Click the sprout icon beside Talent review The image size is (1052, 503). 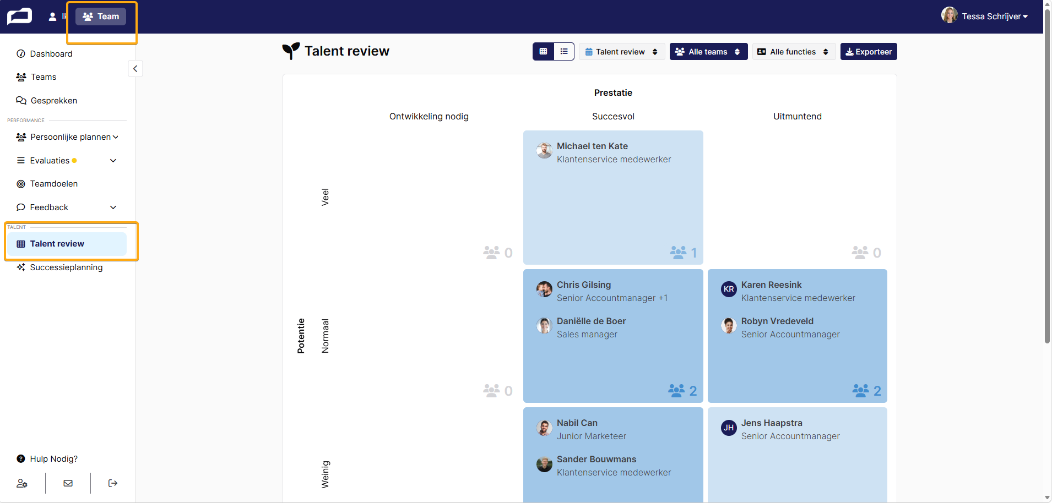pyautogui.click(x=291, y=51)
